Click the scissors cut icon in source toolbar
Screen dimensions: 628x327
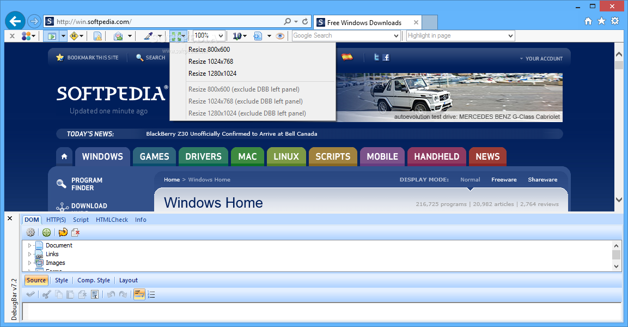[46, 294]
